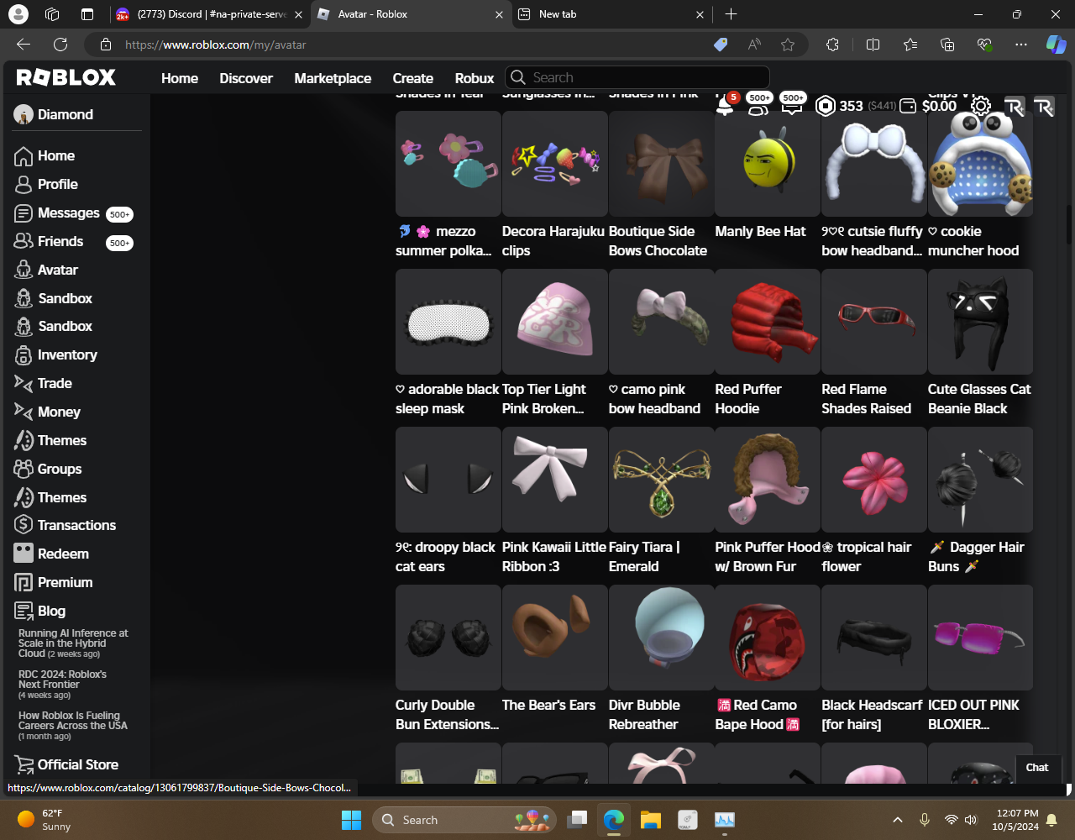Open the Robux balance icon
This screenshot has height=840, width=1075.
click(x=826, y=106)
